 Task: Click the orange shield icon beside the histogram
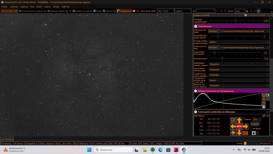[268, 99]
